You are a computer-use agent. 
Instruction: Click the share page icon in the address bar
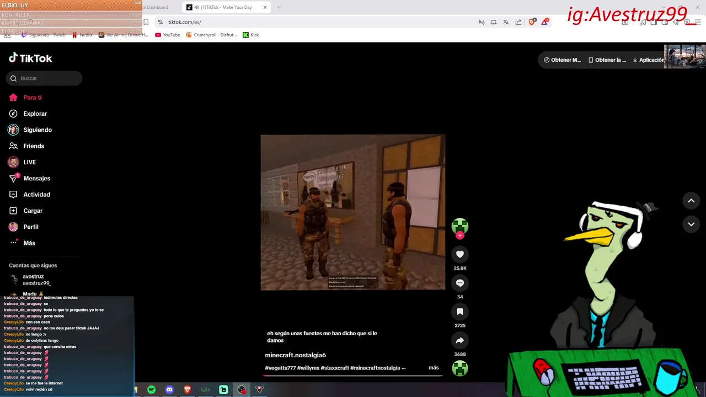(x=518, y=22)
